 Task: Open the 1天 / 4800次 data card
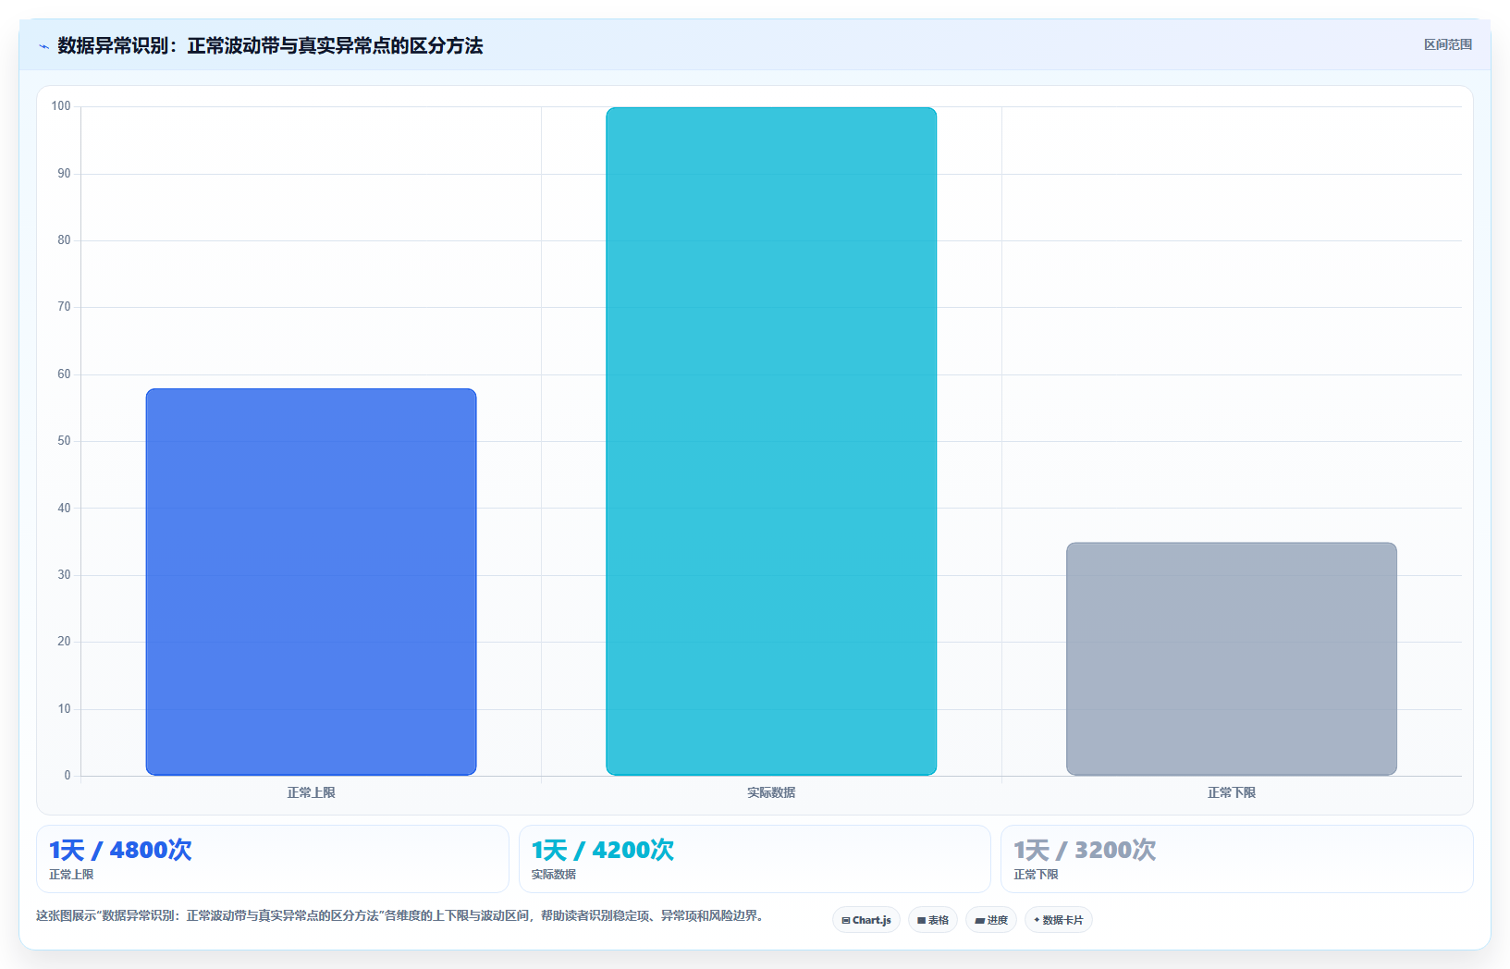[273, 859]
